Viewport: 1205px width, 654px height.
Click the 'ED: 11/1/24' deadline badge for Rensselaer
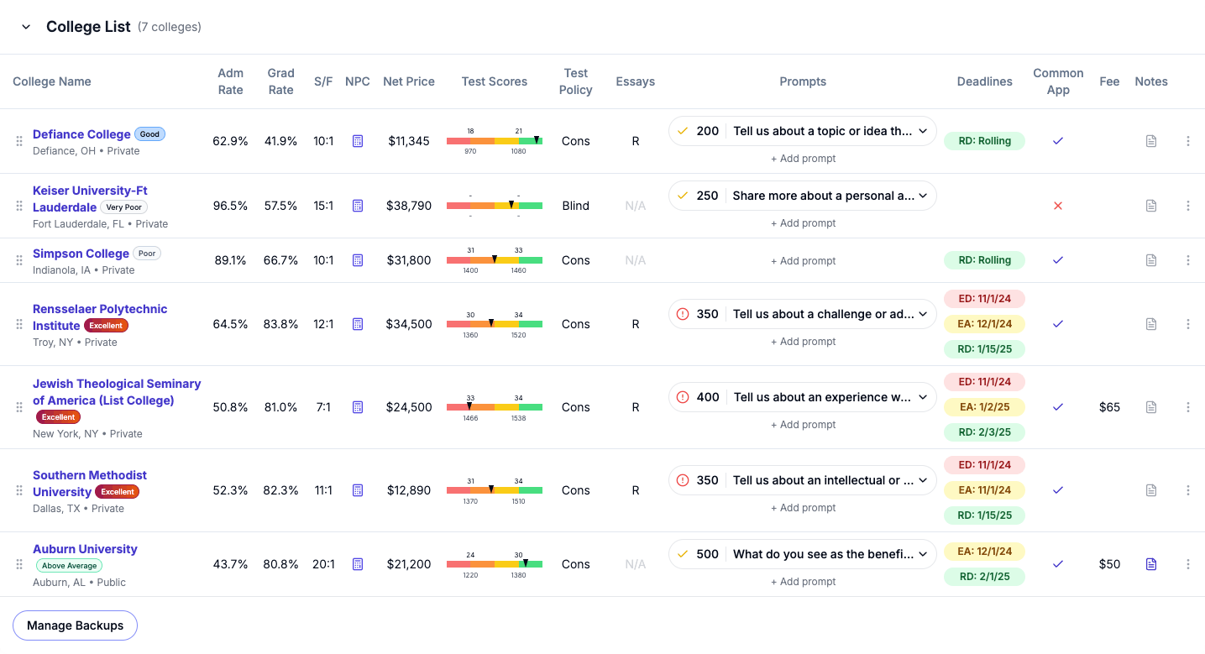(x=984, y=299)
